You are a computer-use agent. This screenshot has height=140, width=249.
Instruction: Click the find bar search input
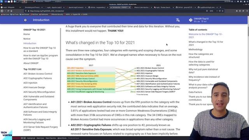click(x=16, y=138)
